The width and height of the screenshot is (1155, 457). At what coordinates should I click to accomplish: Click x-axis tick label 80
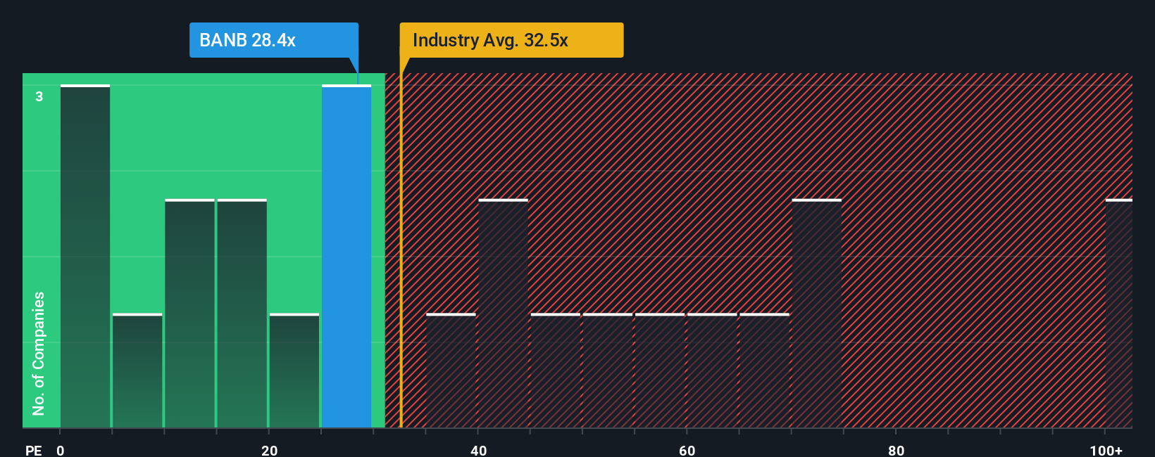click(896, 450)
